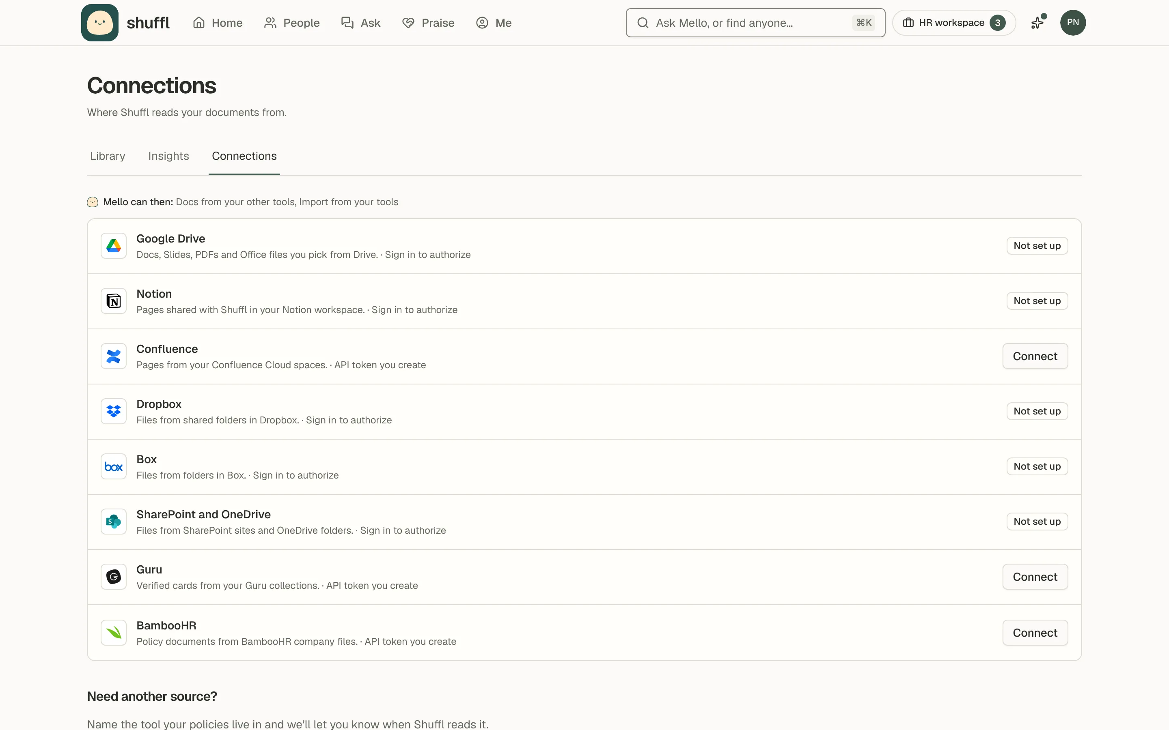The image size is (1169, 730).
Task: Focus the Ask Mello search field
Action: (755, 23)
